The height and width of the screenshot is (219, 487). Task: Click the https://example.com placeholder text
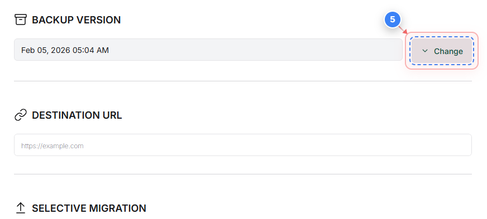(52, 145)
